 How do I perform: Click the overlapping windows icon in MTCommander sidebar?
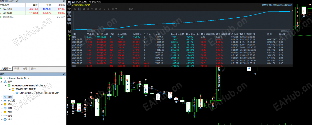pyautogui.click(x=69, y=23)
